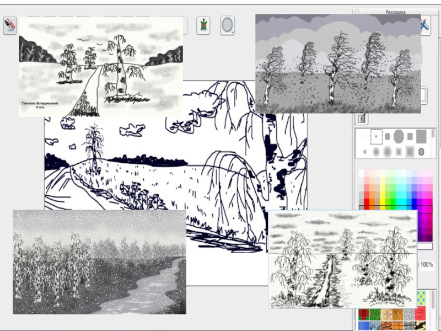The width and height of the screenshot is (441, 331).
Task: Pick the bright green color swatch
Action: (393, 202)
